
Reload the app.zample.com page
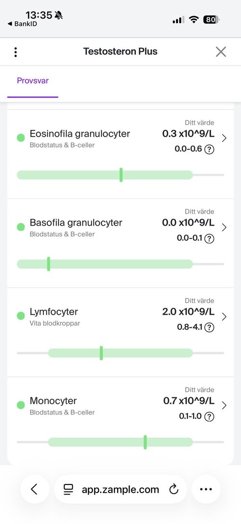click(x=174, y=490)
